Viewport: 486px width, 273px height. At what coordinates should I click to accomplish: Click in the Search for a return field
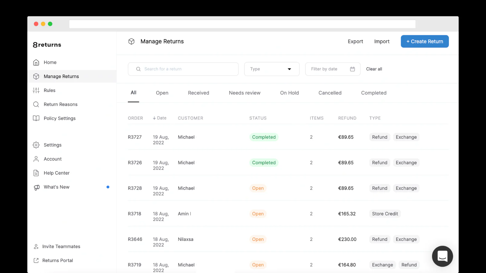(183, 69)
